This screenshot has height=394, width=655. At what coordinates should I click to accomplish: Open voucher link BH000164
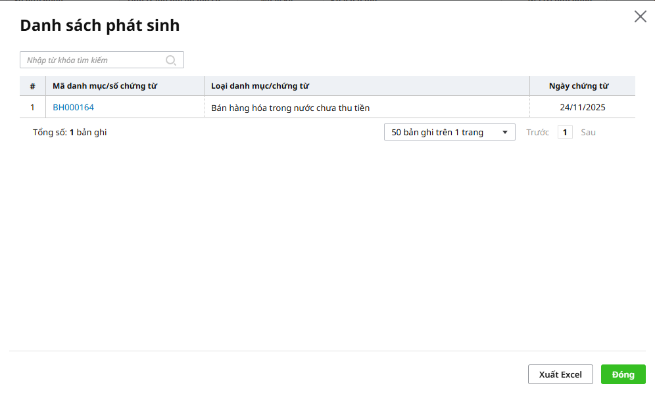(73, 107)
